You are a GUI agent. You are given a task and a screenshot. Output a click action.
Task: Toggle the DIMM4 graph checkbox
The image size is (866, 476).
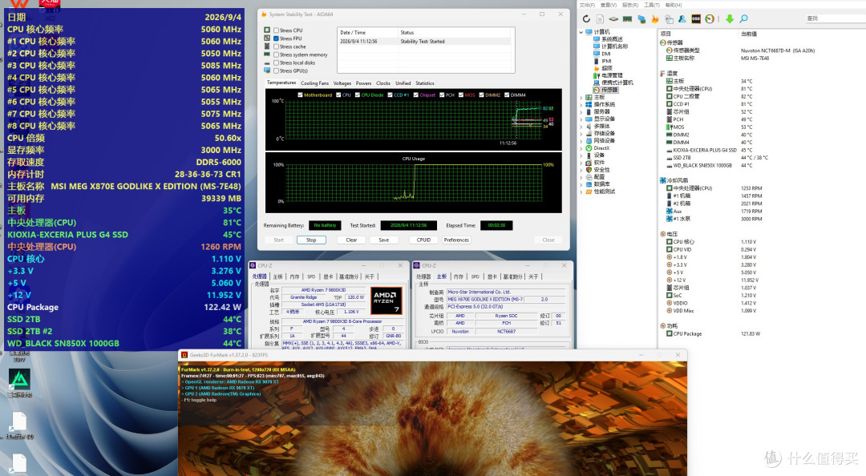point(507,95)
